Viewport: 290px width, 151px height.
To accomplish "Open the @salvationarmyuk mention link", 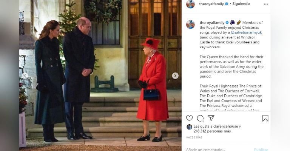I will [x=246, y=32].
